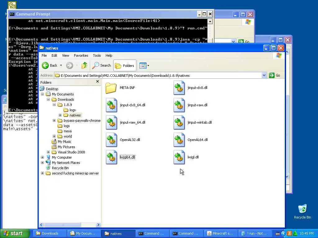Open the Edit menu
This screenshot has width=318, height=238.
54,55
